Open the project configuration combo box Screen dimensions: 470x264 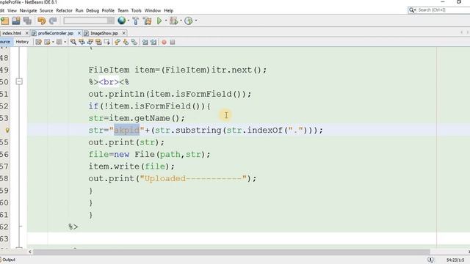coord(89,21)
